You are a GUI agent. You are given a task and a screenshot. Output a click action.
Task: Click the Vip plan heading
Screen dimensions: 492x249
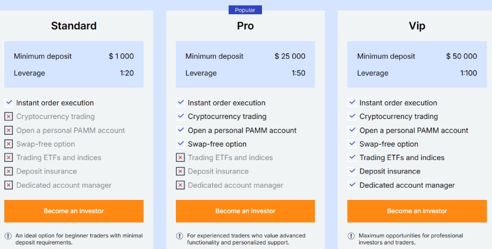tap(416, 26)
